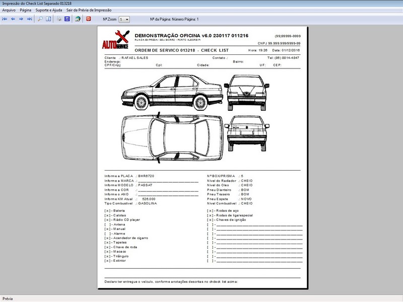This screenshot has width=403, height=302.
Task: Click the Rádio CD player checkbox
Action: pyautogui.click(x=107, y=220)
